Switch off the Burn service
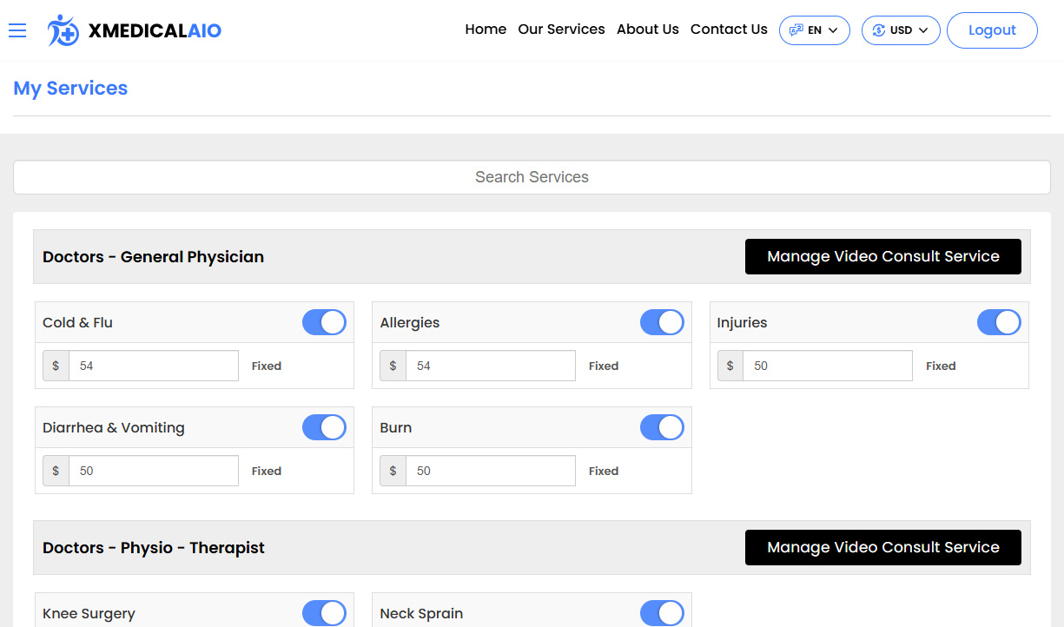The image size is (1064, 627). pyautogui.click(x=662, y=427)
